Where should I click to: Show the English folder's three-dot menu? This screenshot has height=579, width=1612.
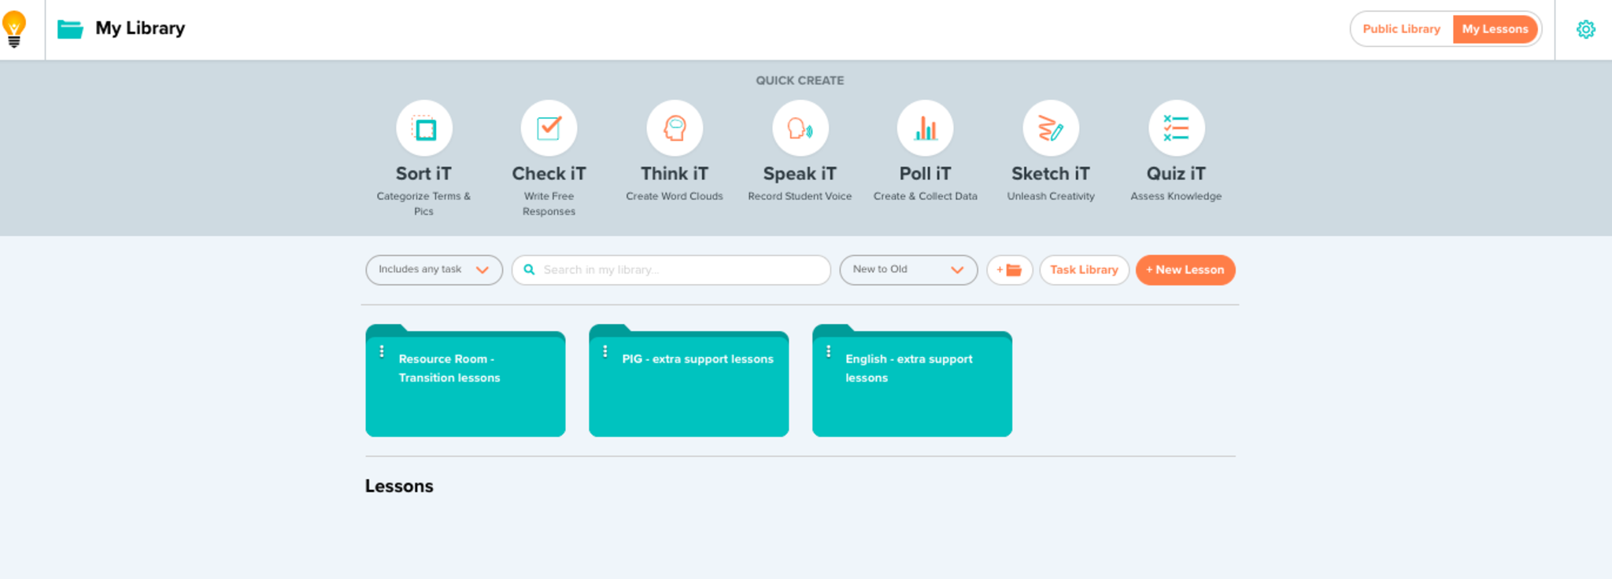click(828, 352)
